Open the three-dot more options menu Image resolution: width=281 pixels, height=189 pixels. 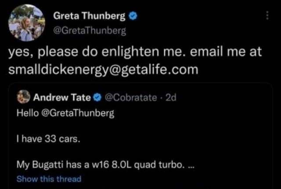[266, 15]
